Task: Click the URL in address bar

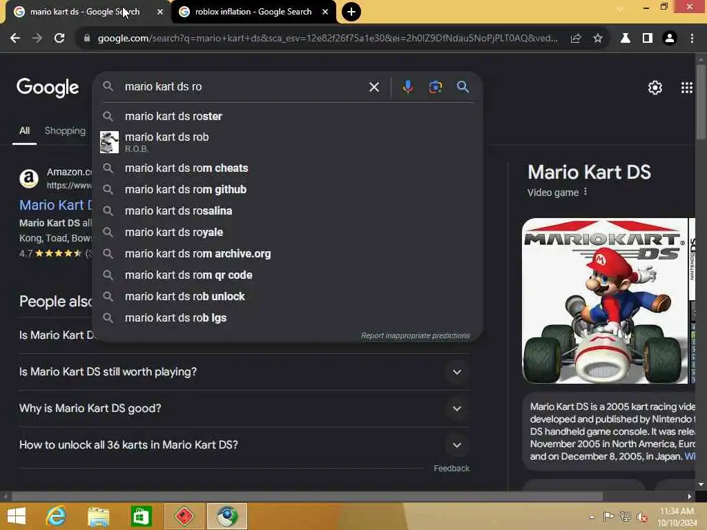Action: pos(327,39)
